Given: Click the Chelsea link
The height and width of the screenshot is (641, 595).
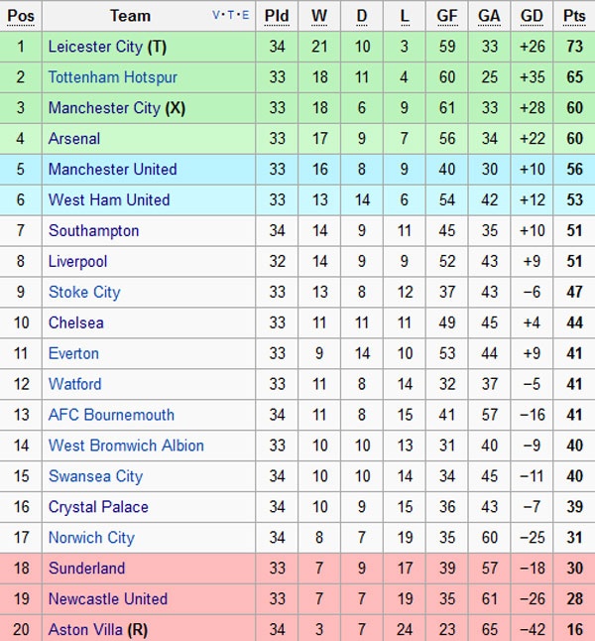Looking at the screenshot, I should (x=75, y=323).
